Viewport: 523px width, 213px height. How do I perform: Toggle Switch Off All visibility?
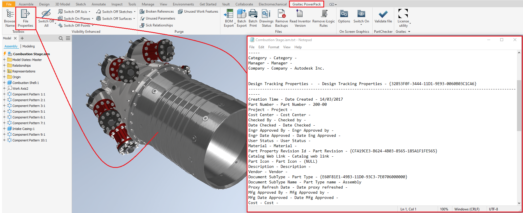click(46, 14)
